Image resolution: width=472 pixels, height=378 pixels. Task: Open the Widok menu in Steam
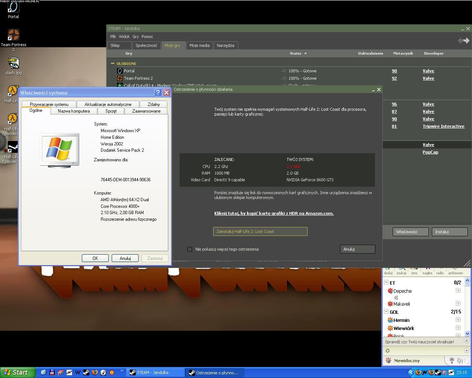click(x=124, y=37)
